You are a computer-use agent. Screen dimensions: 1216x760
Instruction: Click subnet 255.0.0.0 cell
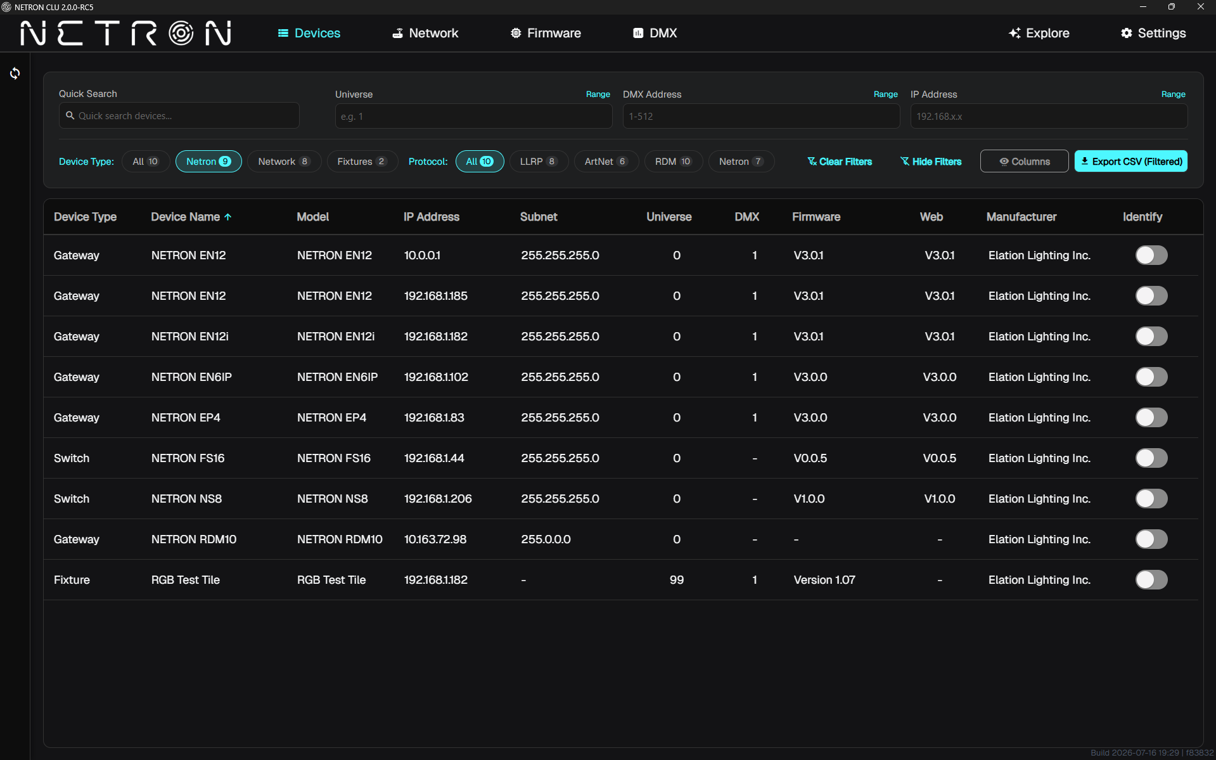pos(546,539)
